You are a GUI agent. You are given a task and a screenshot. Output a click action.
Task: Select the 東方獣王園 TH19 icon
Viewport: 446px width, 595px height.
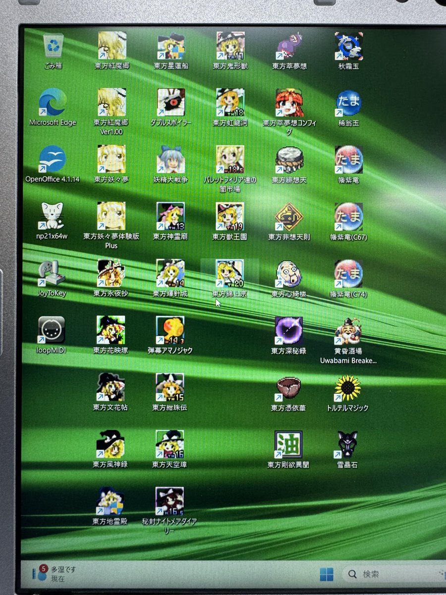pos(230,216)
